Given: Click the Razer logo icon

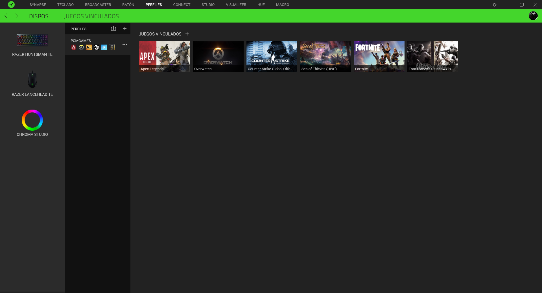Looking at the screenshot, I should [11, 5].
